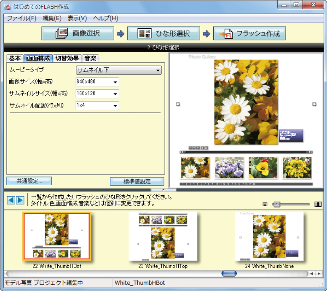Click the 標準値設定 button
Viewport: 327px width, 291px height.
click(x=137, y=181)
